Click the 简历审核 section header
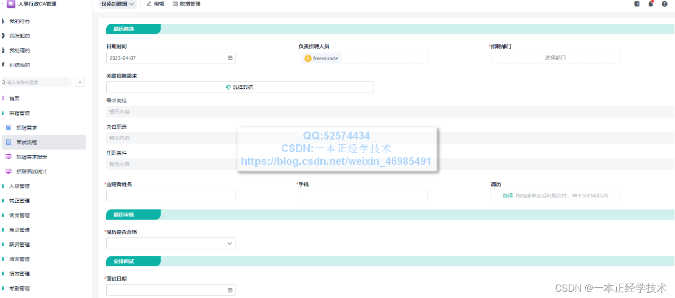Viewport: 675px width, 298px height. (x=133, y=215)
